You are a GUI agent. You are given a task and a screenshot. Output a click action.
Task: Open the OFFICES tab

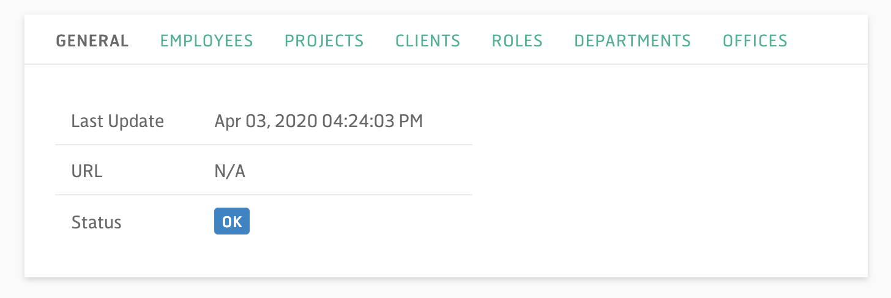pyautogui.click(x=755, y=41)
